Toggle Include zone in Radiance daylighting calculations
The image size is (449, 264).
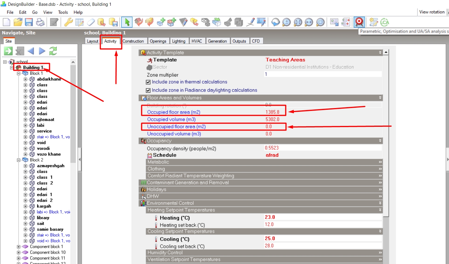148,90
